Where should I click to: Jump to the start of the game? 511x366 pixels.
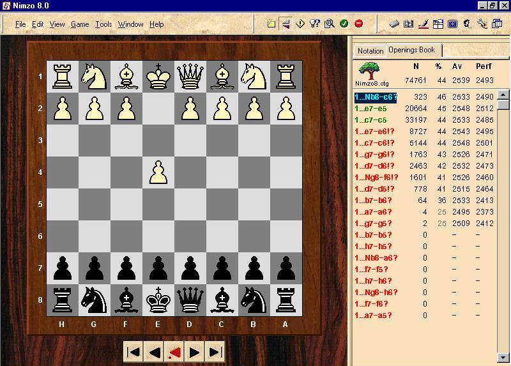[133, 352]
